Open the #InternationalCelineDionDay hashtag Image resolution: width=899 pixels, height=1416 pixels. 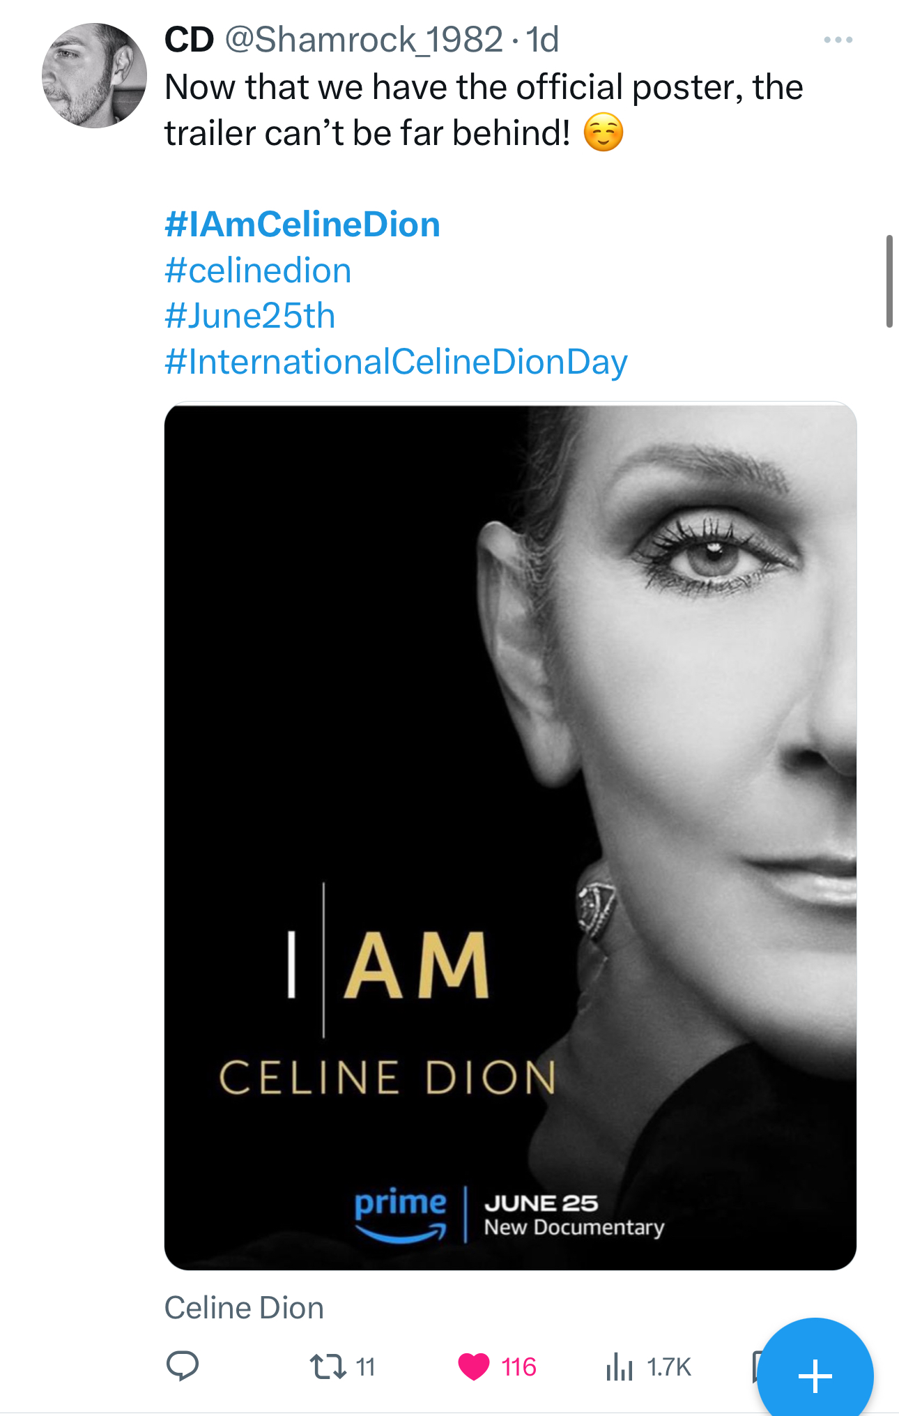point(396,362)
